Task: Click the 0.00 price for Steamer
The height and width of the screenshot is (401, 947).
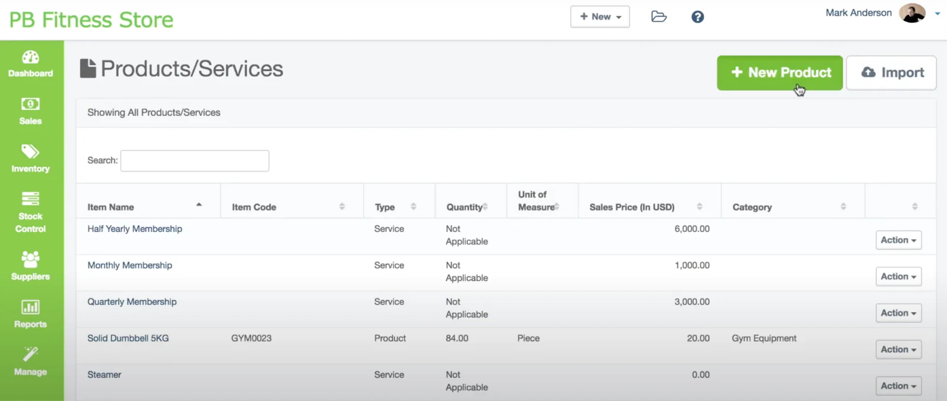Action: [701, 375]
